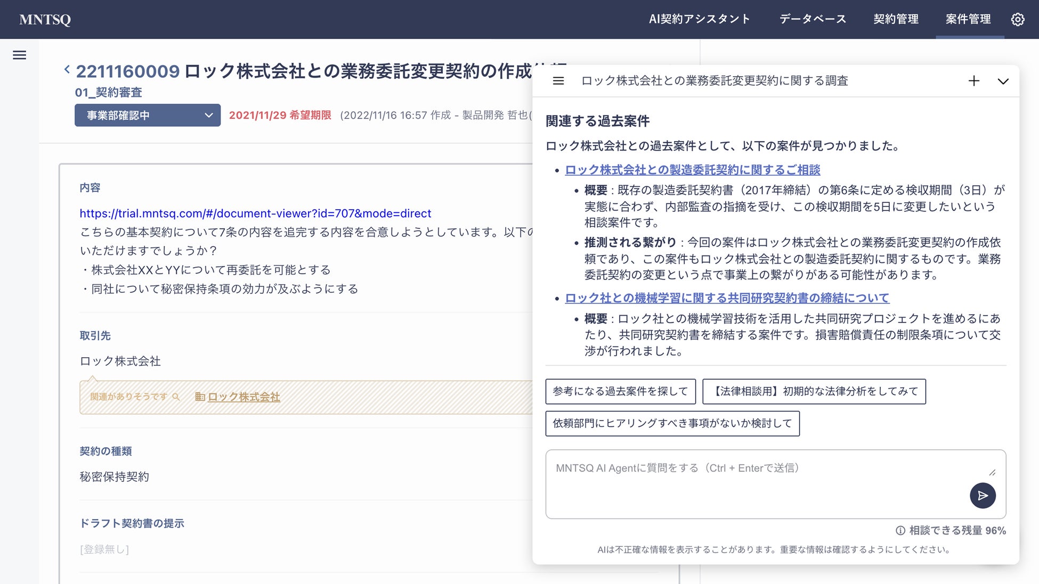
Task: Collapse the AI chat panel chevron
Action: (x=1003, y=81)
